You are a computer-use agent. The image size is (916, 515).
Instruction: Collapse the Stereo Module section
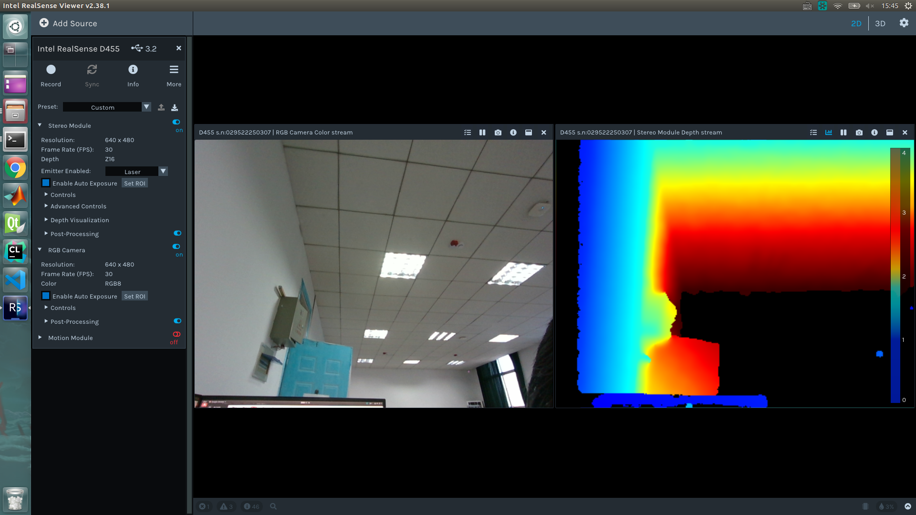point(40,125)
